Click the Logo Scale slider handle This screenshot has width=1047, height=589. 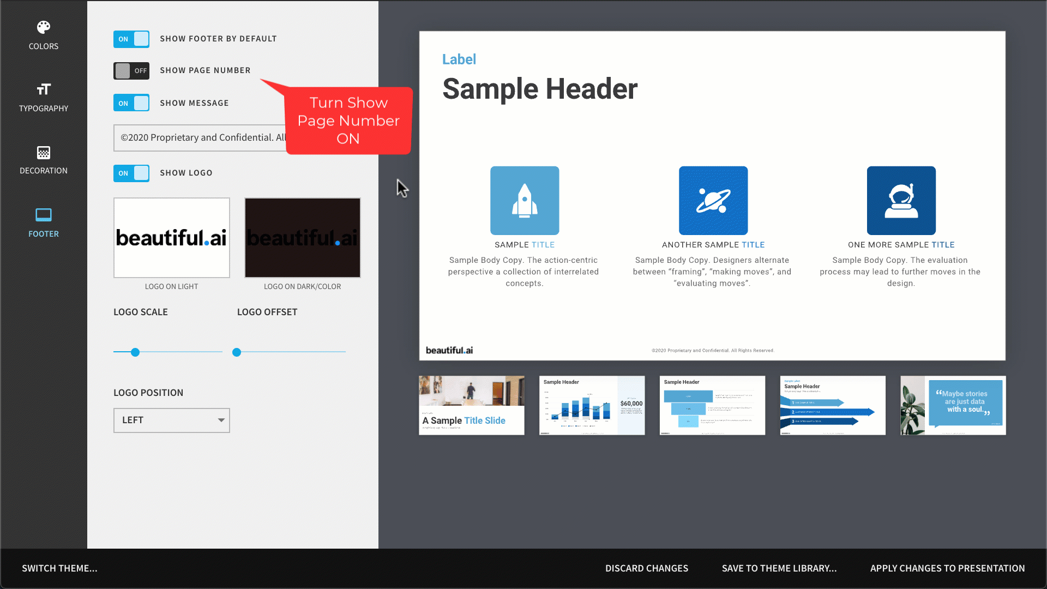pos(135,352)
